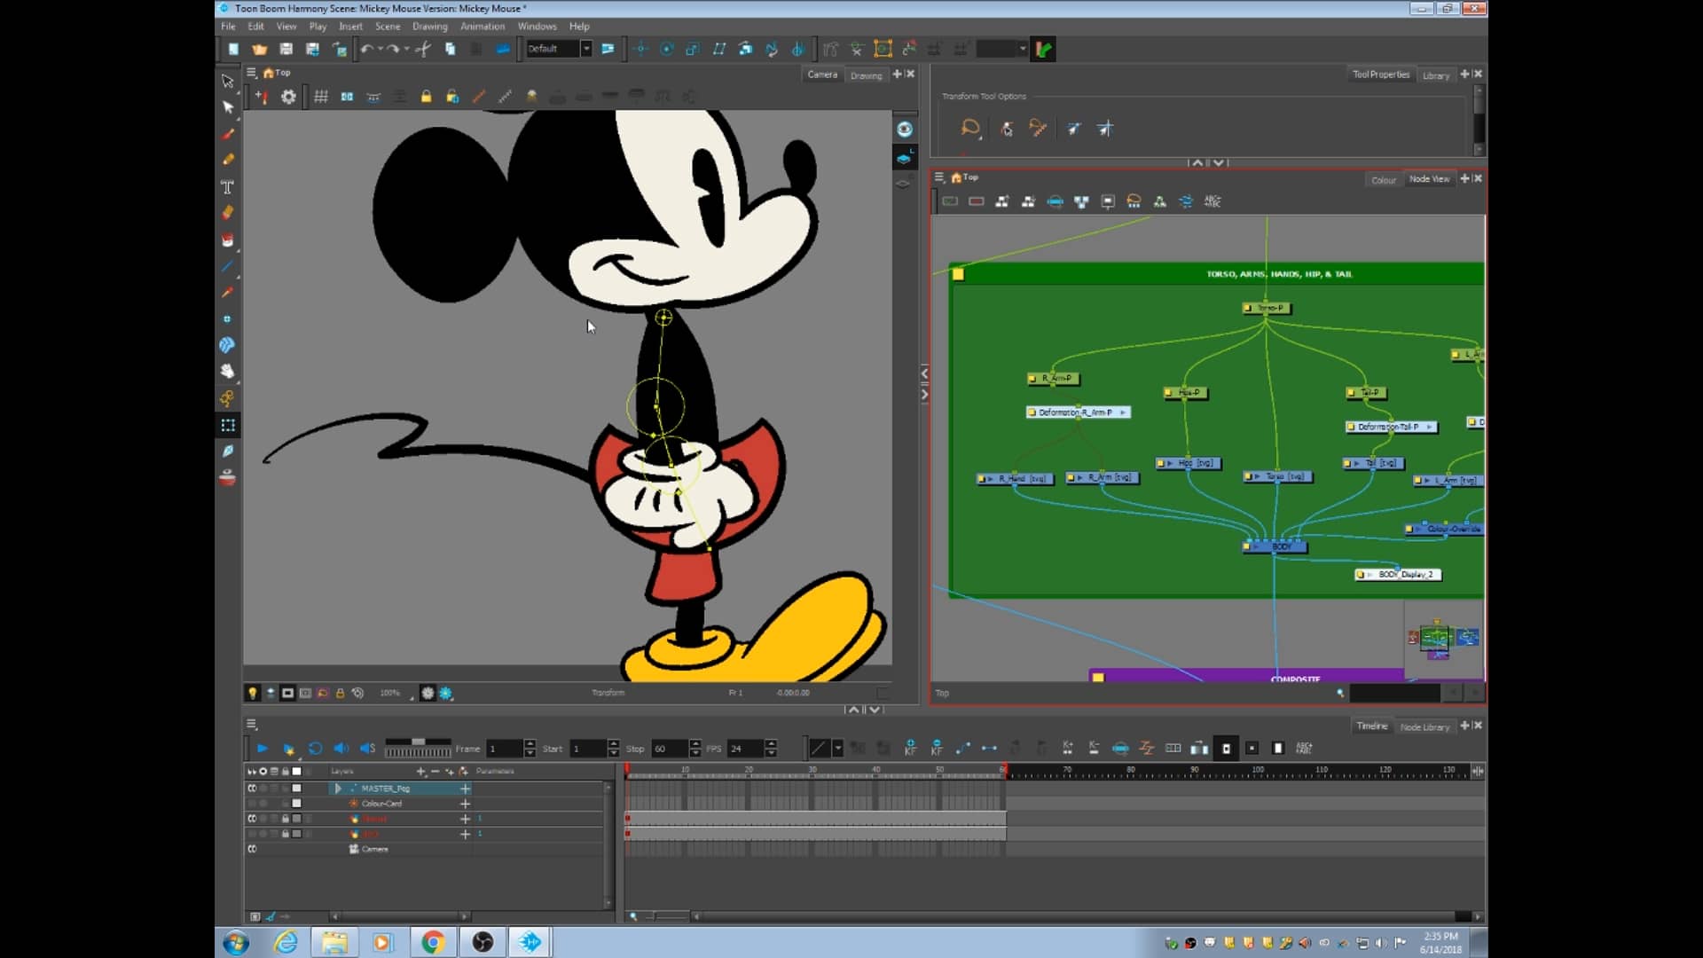
Task: Pick the Paint tool in the left toolbar
Action: pos(228,239)
